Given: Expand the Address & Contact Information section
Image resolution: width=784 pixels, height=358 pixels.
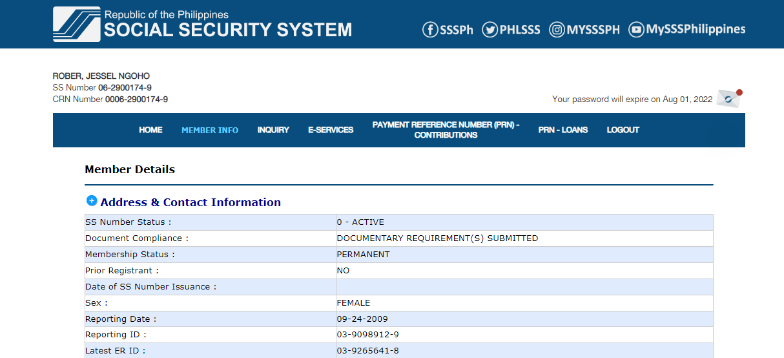Looking at the screenshot, I should click(92, 201).
